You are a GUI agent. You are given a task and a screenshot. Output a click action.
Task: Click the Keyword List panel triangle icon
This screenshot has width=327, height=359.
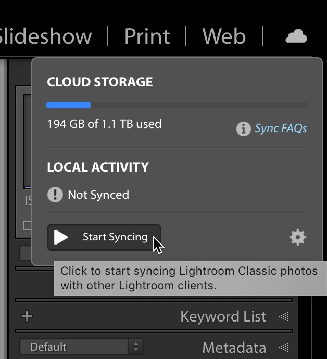tap(283, 316)
